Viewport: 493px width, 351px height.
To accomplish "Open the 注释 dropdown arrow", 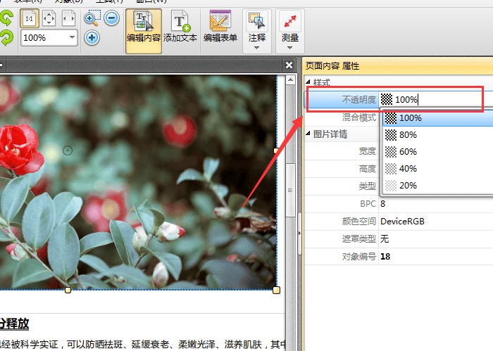I will (256, 48).
